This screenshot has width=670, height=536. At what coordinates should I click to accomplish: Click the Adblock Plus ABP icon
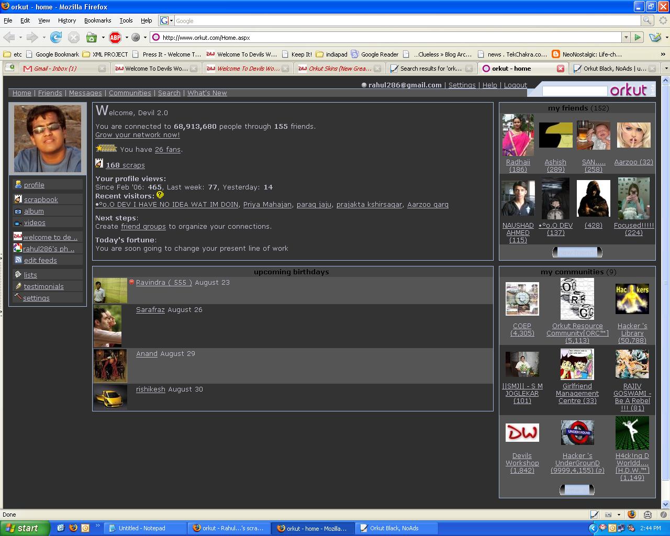coord(115,37)
